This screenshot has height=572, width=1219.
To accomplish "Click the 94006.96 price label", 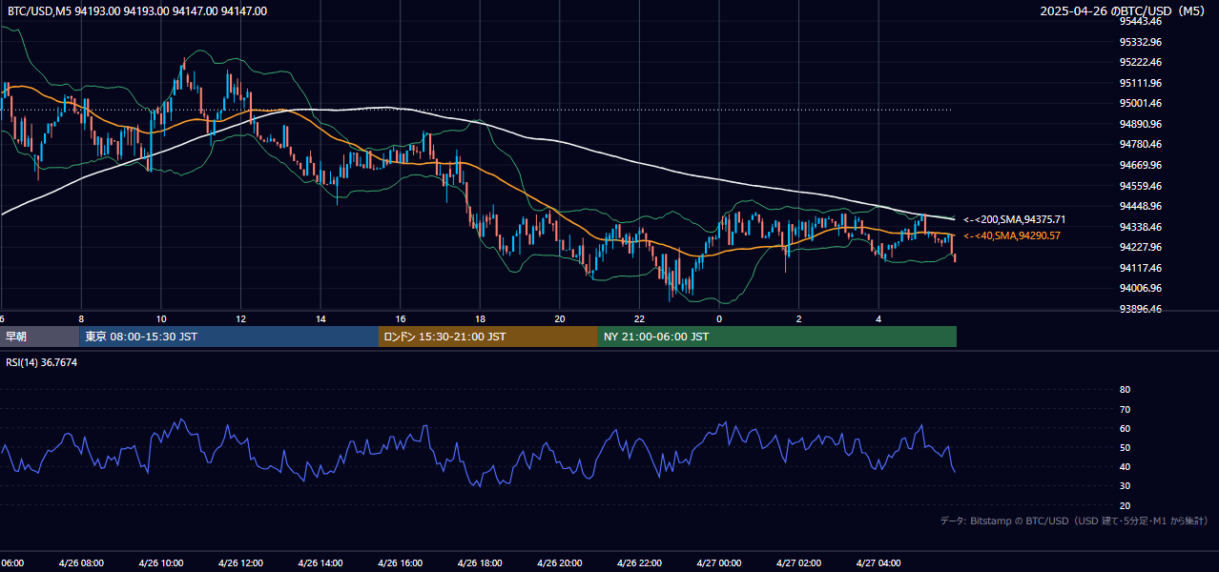I will point(1141,288).
